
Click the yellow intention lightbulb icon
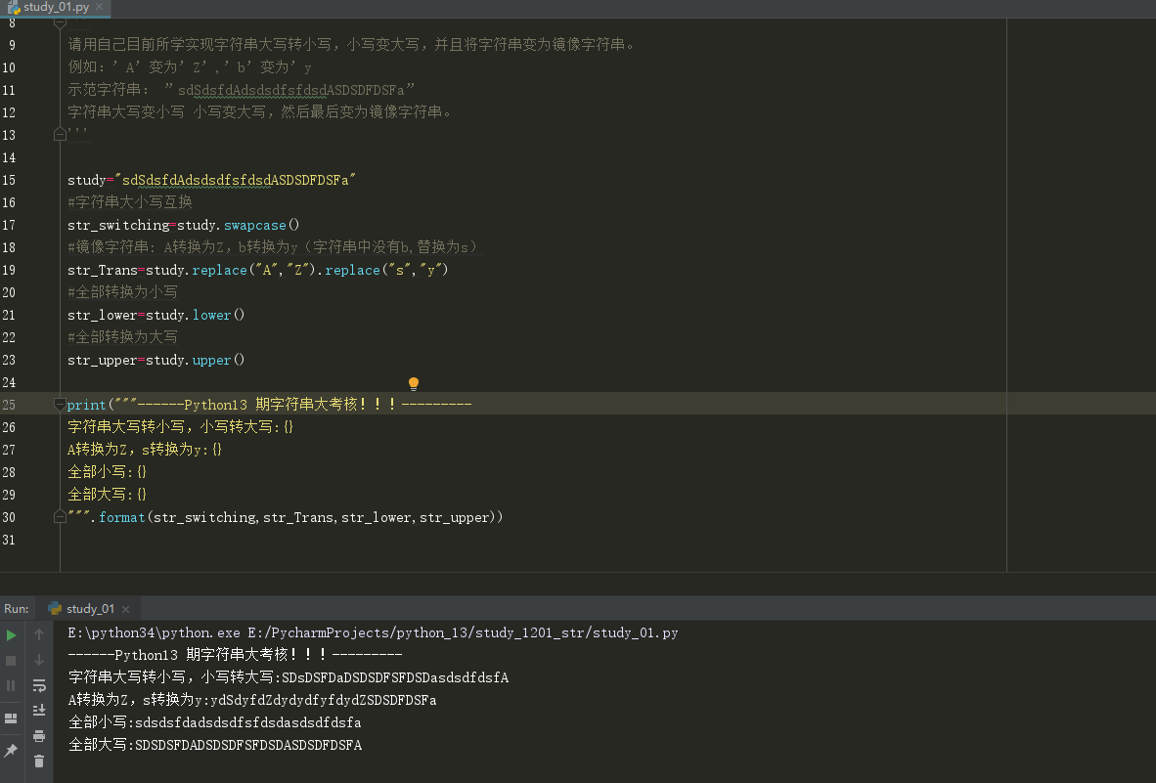tap(414, 384)
